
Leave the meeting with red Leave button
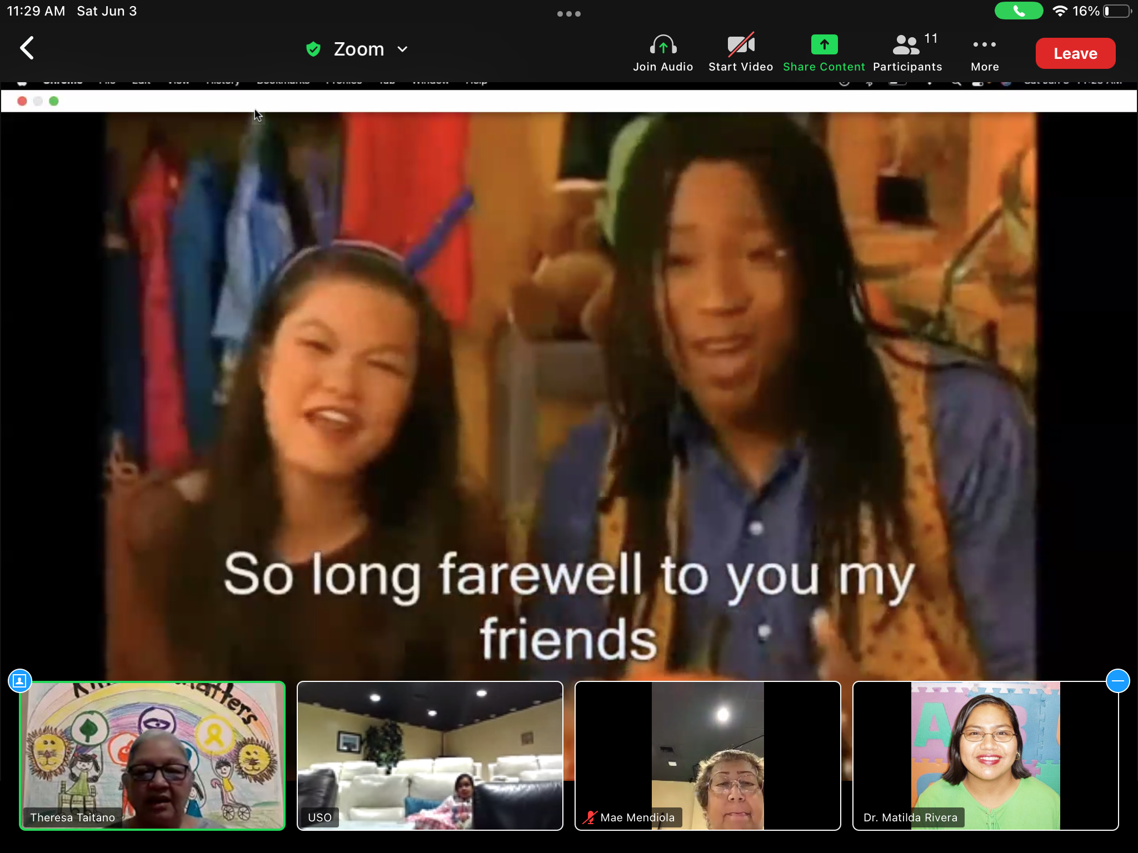[x=1075, y=53]
